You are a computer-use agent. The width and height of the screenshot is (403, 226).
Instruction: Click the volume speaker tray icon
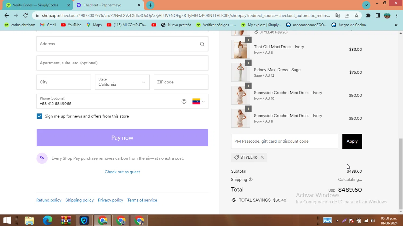tap(373, 221)
